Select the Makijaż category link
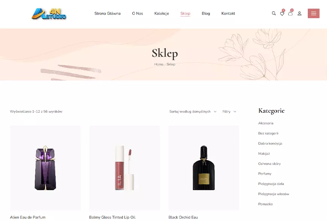The image size is (327, 221). 264,154
